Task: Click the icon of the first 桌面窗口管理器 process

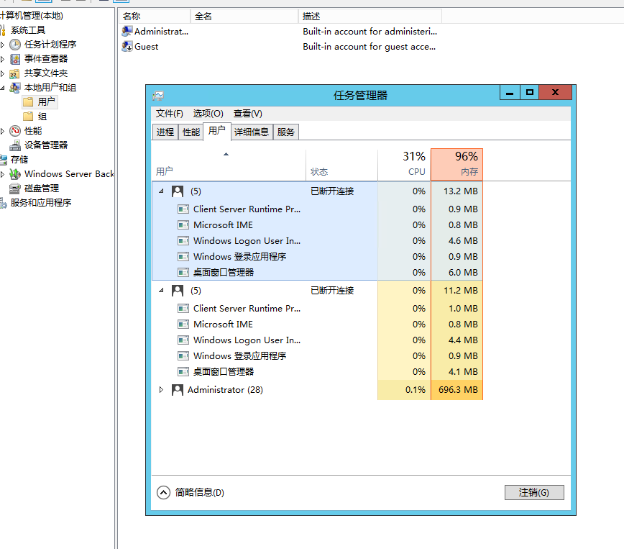Action: (x=183, y=273)
